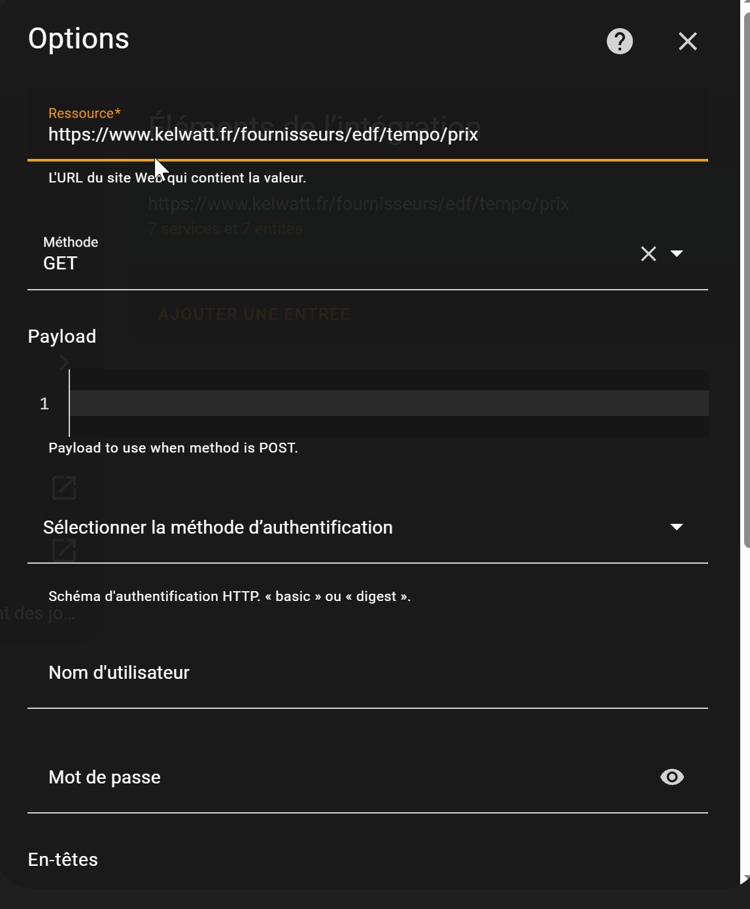Focus the Mot de passe field
Viewport: 750px width, 909px height.
[x=340, y=778]
